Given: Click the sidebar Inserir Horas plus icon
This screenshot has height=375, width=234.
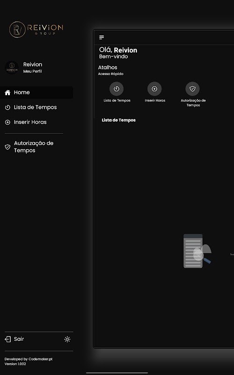Looking at the screenshot, I should click(x=7, y=122).
